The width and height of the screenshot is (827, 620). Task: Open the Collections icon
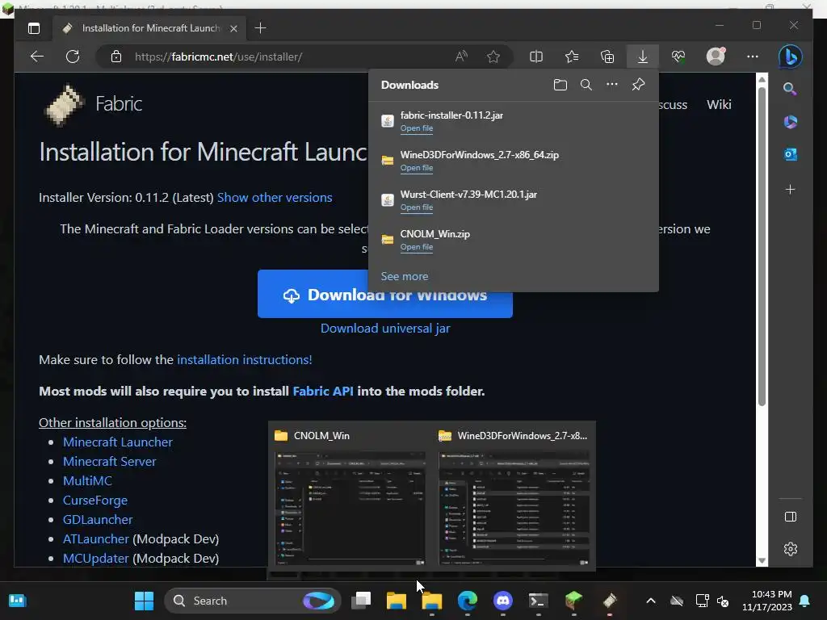607,57
